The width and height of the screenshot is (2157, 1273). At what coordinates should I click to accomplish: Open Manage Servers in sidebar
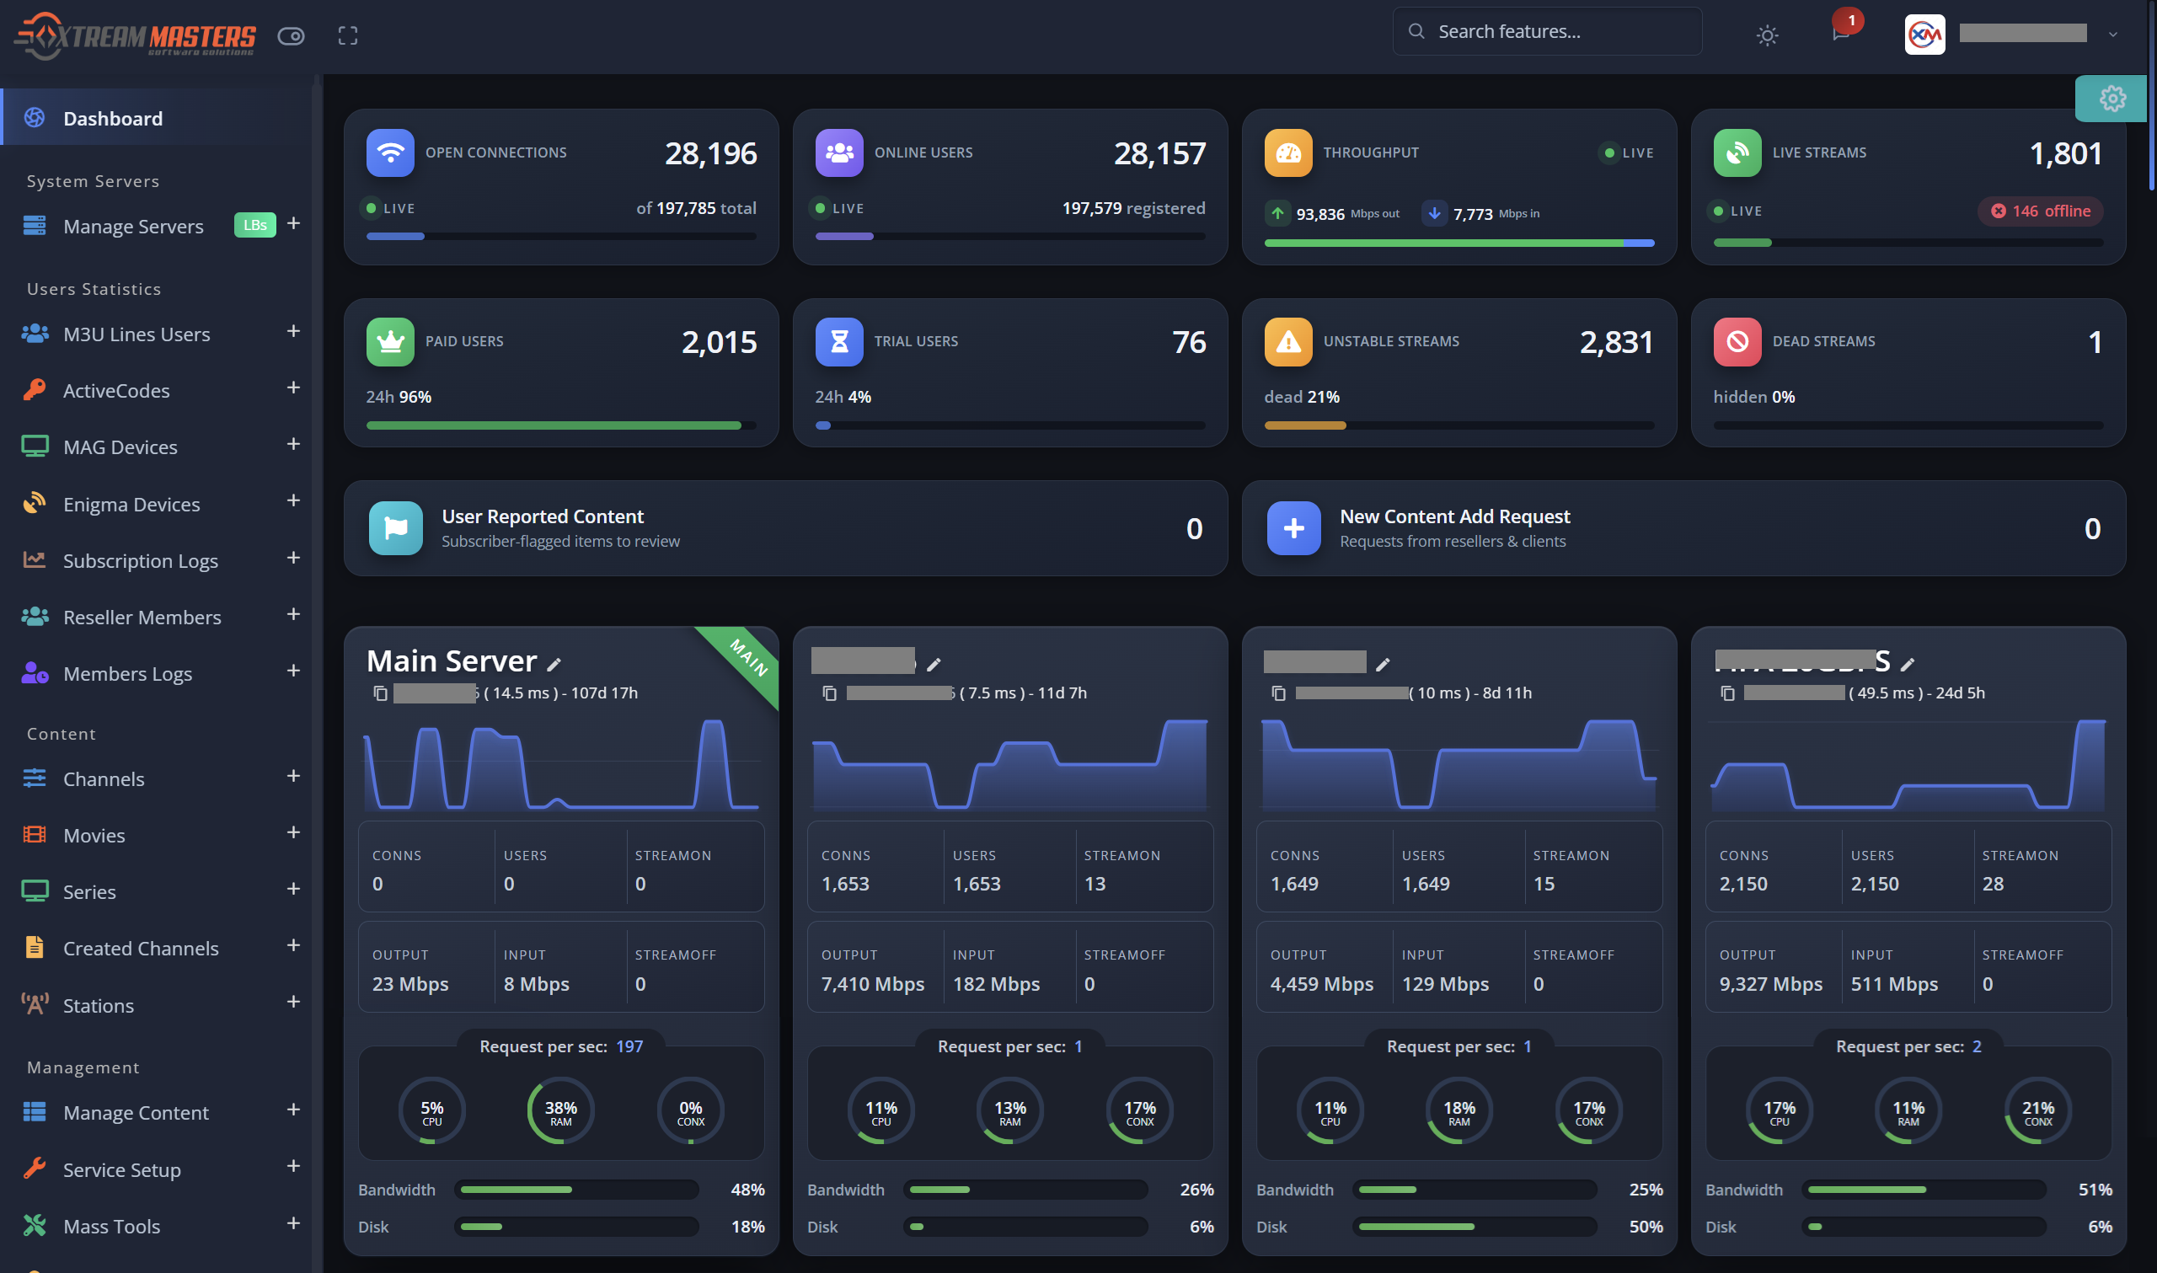(x=133, y=227)
